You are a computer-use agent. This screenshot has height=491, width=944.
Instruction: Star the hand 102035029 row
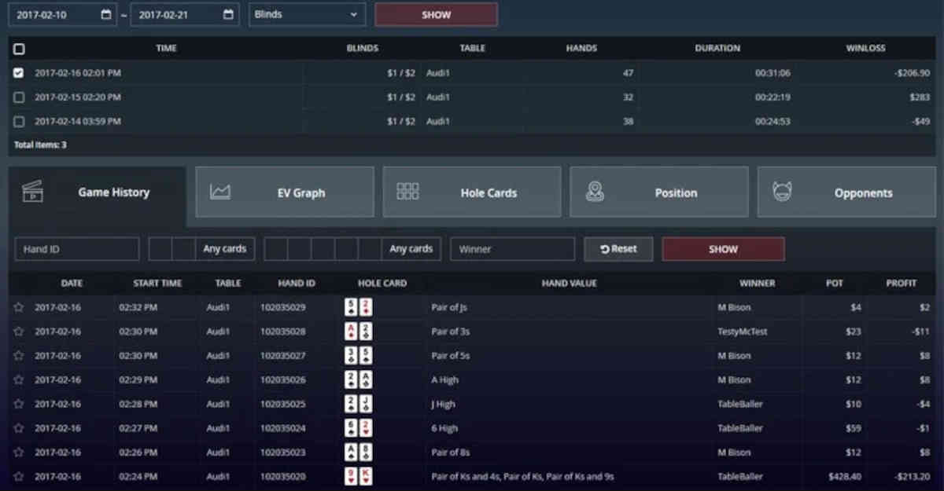coord(19,307)
